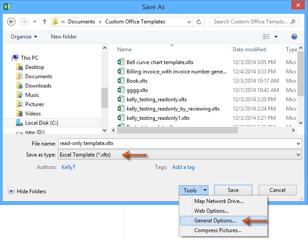Click the horizontal scrollbar in file list
The width and height of the screenshot is (308, 241).
click(x=177, y=130)
